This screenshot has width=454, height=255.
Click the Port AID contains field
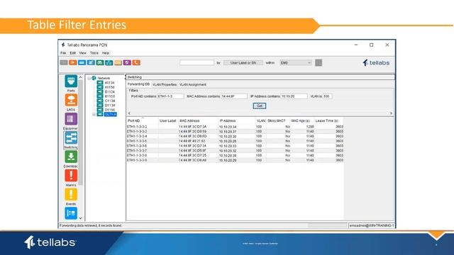pos(170,96)
